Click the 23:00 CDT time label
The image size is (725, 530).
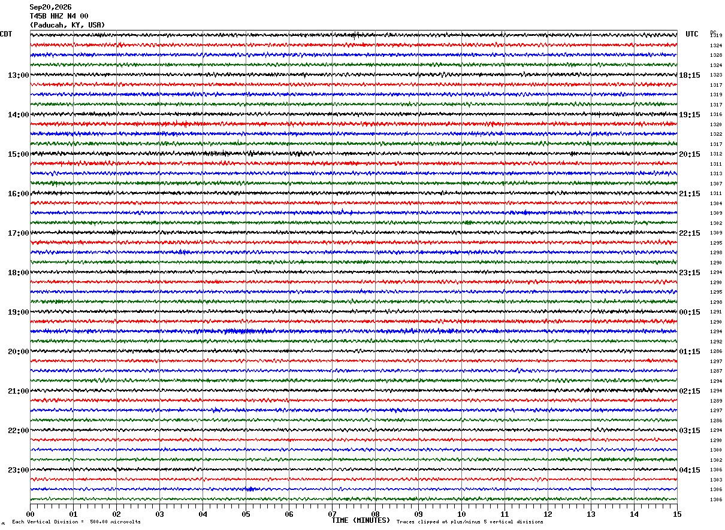[x=18, y=470]
